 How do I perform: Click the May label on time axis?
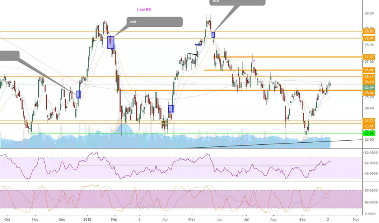coord(192,220)
